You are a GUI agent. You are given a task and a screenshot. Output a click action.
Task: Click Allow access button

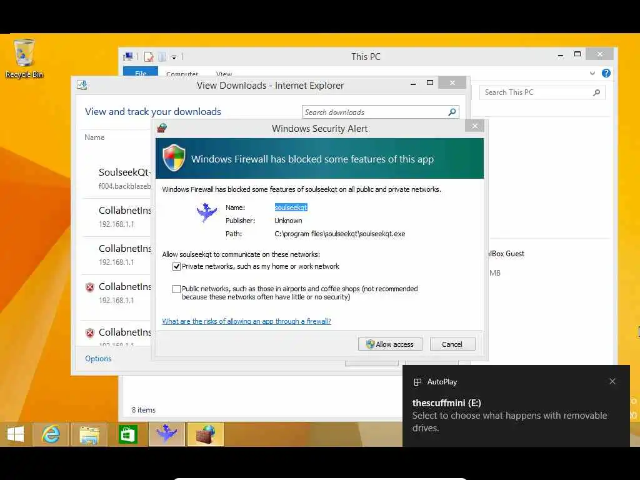tap(390, 344)
